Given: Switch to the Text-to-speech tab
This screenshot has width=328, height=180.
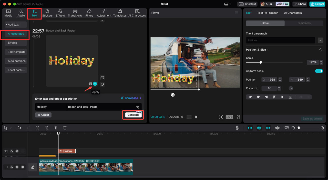Looking at the screenshot, I should point(268,13).
